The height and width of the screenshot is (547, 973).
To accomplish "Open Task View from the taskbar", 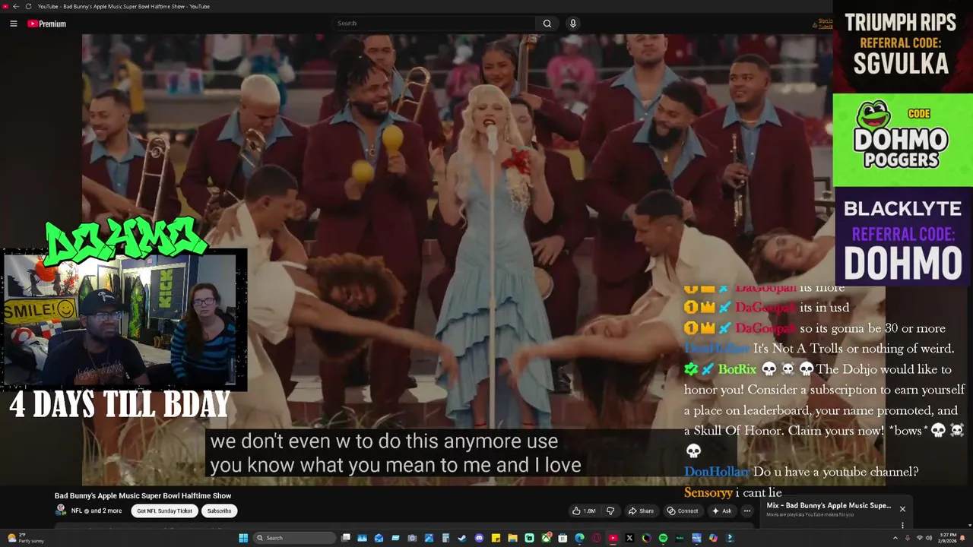I will coord(346,538).
